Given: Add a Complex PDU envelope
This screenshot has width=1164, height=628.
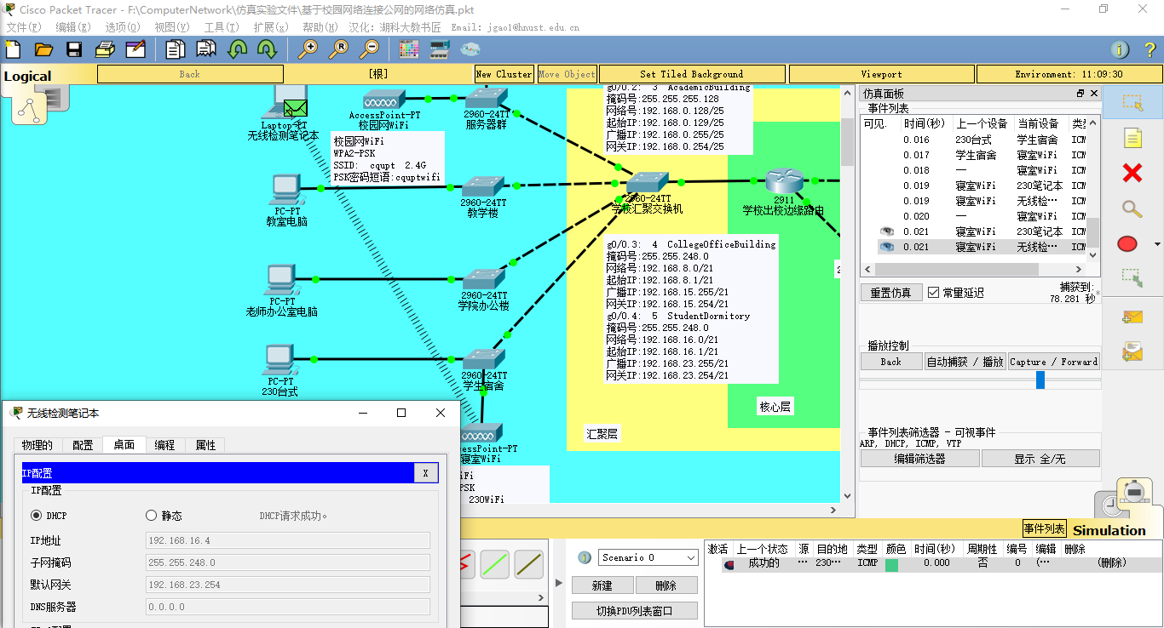Looking at the screenshot, I should 1132,351.
